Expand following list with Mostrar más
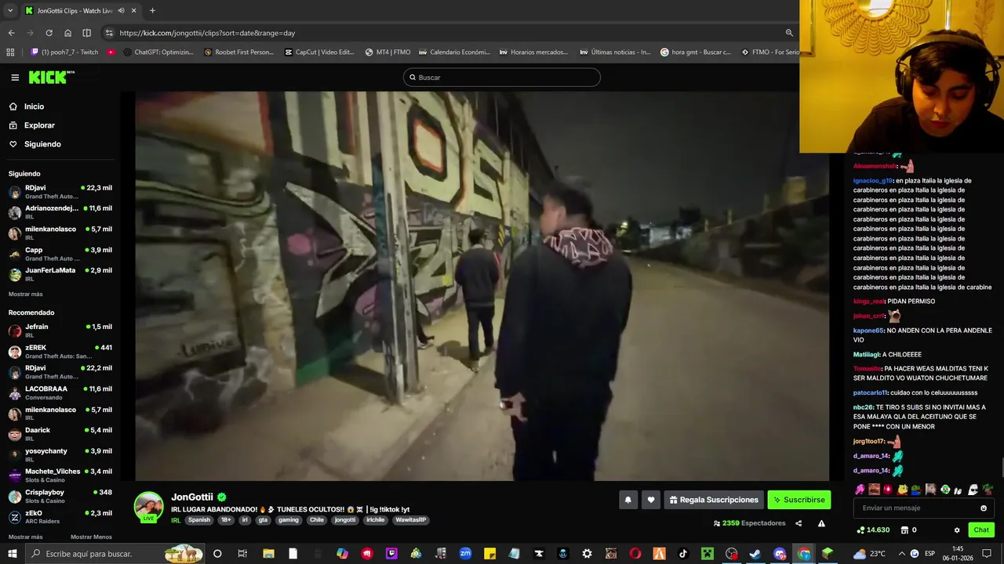The width and height of the screenshot is (1004, 564). 26,295
